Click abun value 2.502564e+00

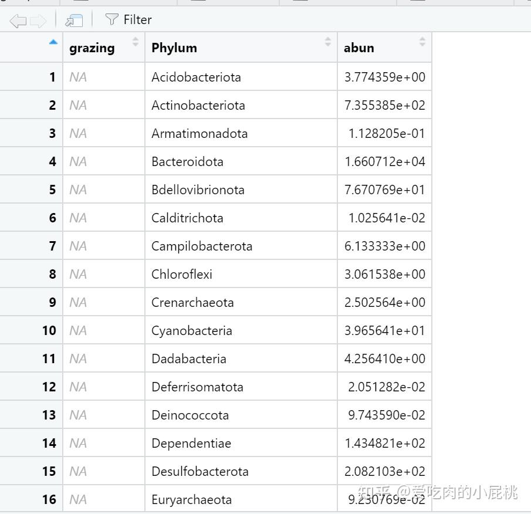[385, 302]
